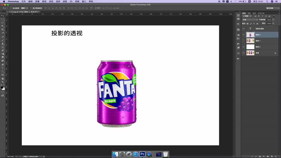Select the Gradient tool
Image resolution: width=281 pixels, height=158 pixels.
pyautogui.click(x=2, y=54)
